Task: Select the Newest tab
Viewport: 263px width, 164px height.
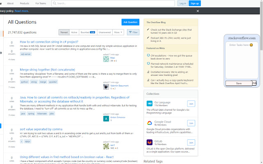Action: (64, 32)
